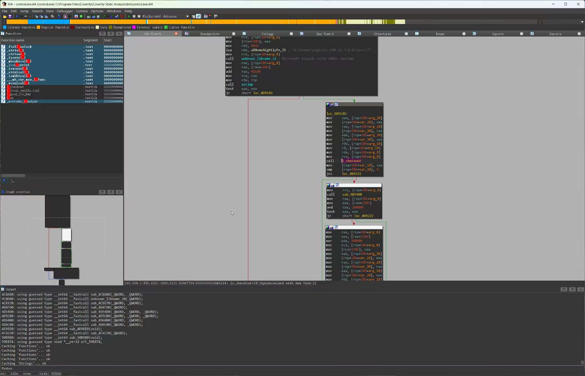The image size is (585, 376).
Task: Switch to the Exports tab
Action: [555, 34]
